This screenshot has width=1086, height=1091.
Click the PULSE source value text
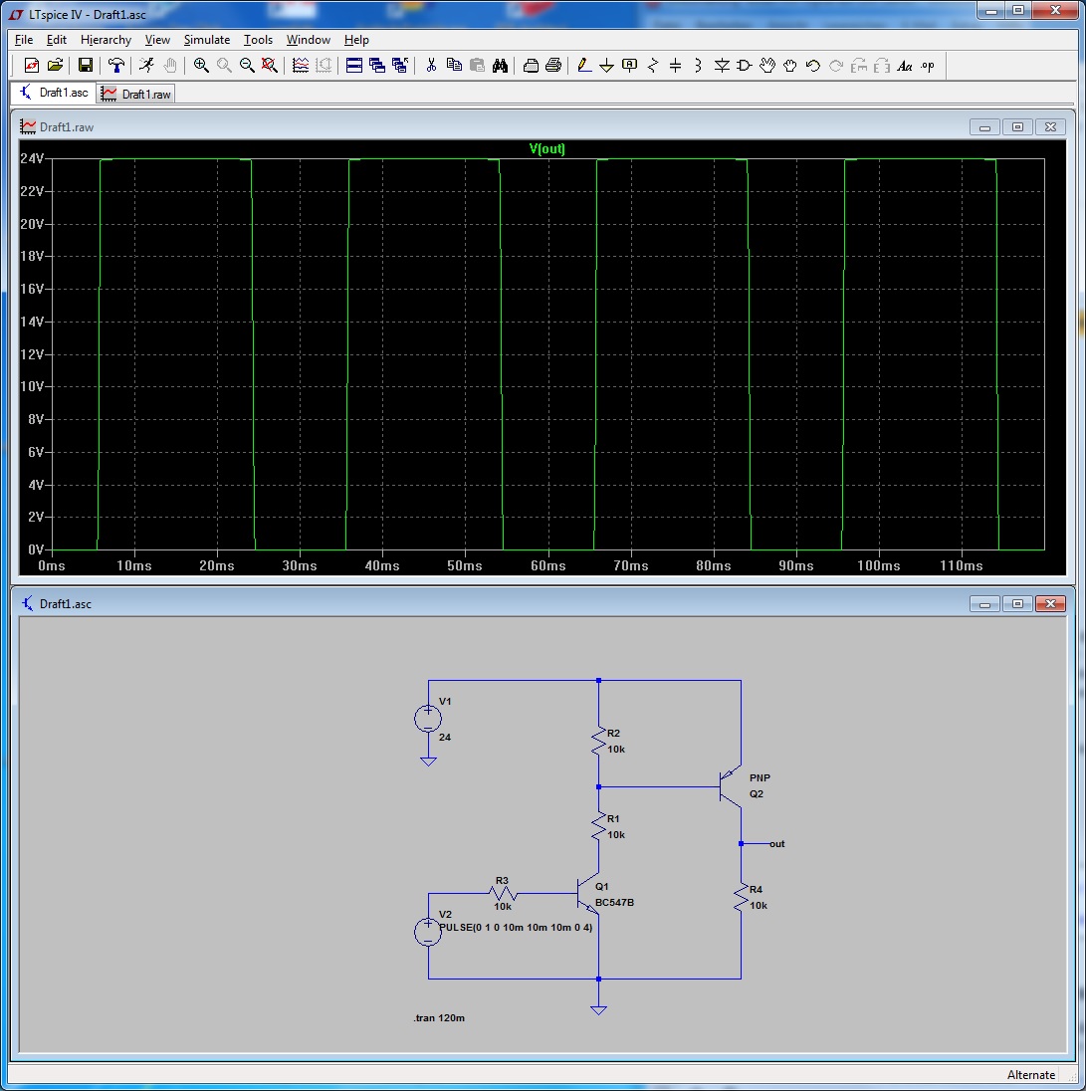pyautogui.click(x=516, y=928)
